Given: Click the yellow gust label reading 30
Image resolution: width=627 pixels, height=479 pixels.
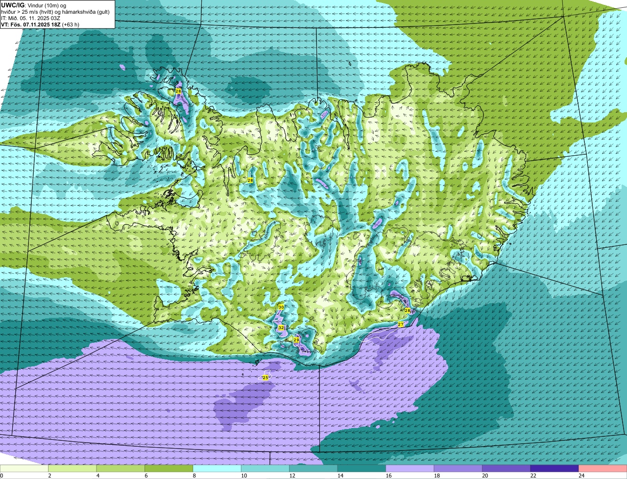Looking at the screenshot, I should [281, 307].
